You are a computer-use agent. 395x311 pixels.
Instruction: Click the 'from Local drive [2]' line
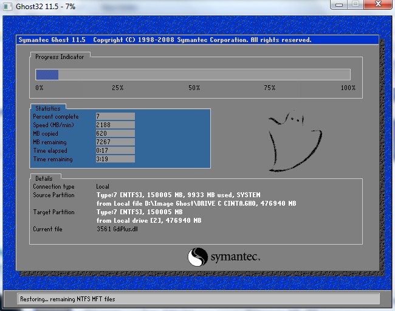coord(149,221)
